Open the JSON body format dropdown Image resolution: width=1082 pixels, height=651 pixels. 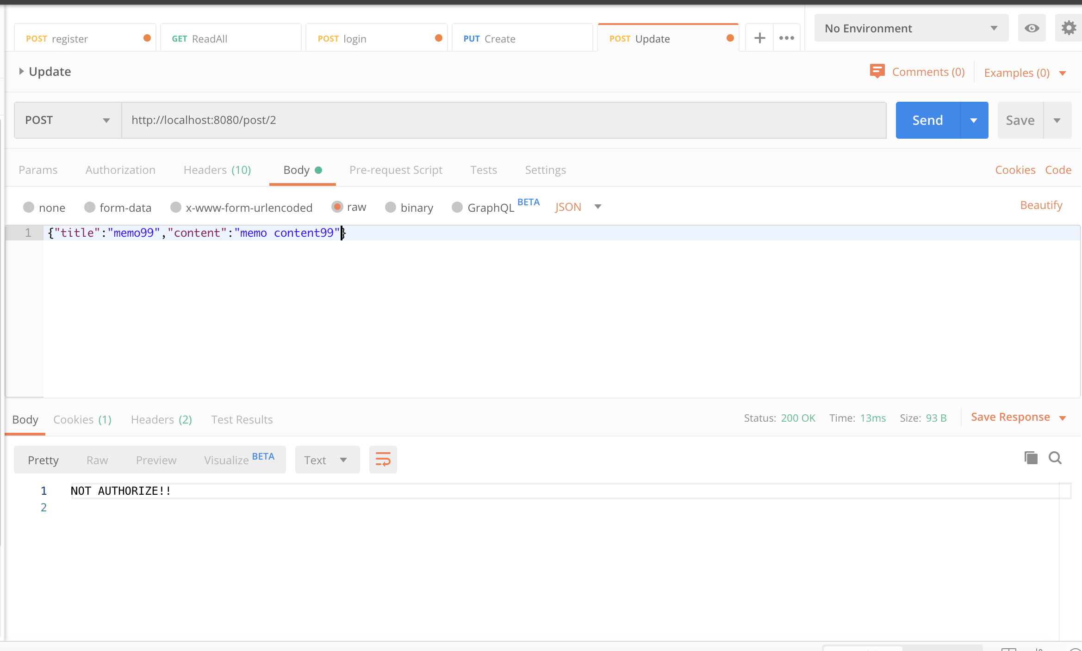(x=578, y=207)
